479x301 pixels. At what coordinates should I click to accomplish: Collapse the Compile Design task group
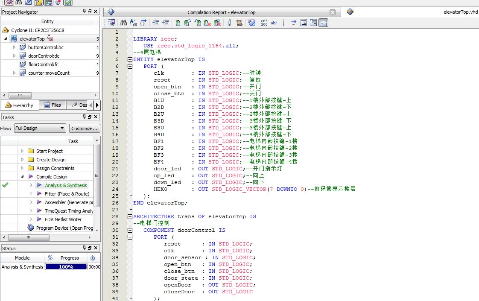[x=23, y=177]
